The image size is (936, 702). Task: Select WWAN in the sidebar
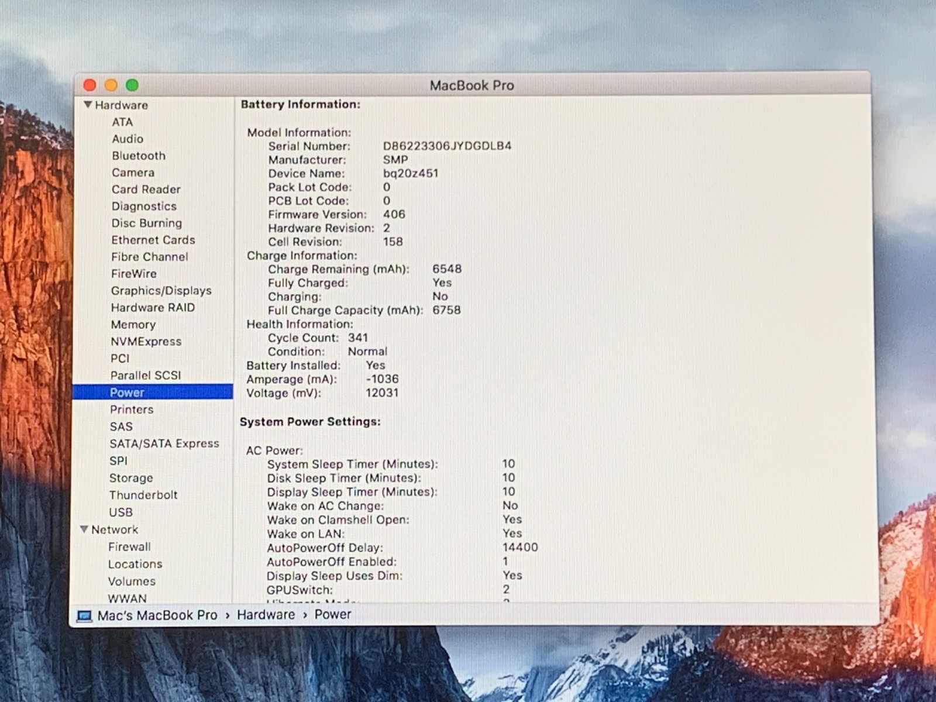(127, 598)
